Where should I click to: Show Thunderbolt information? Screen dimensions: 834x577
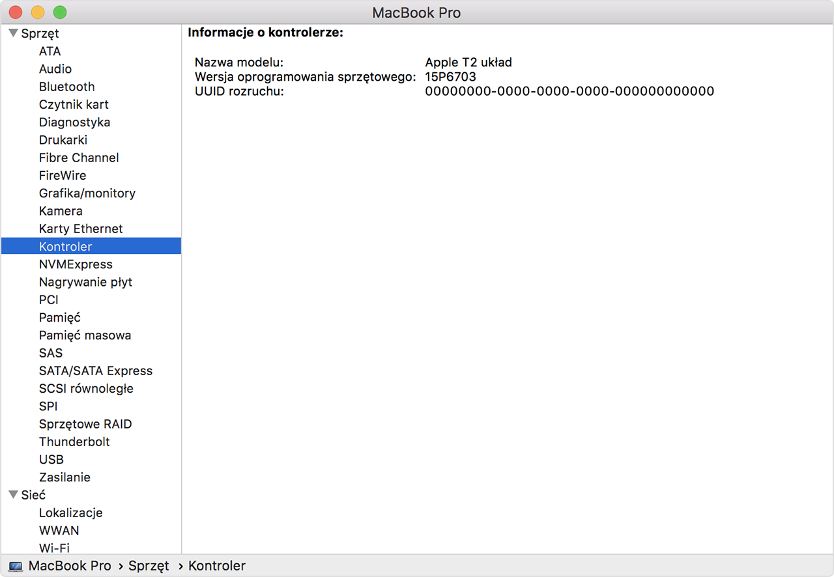[74, 442]
